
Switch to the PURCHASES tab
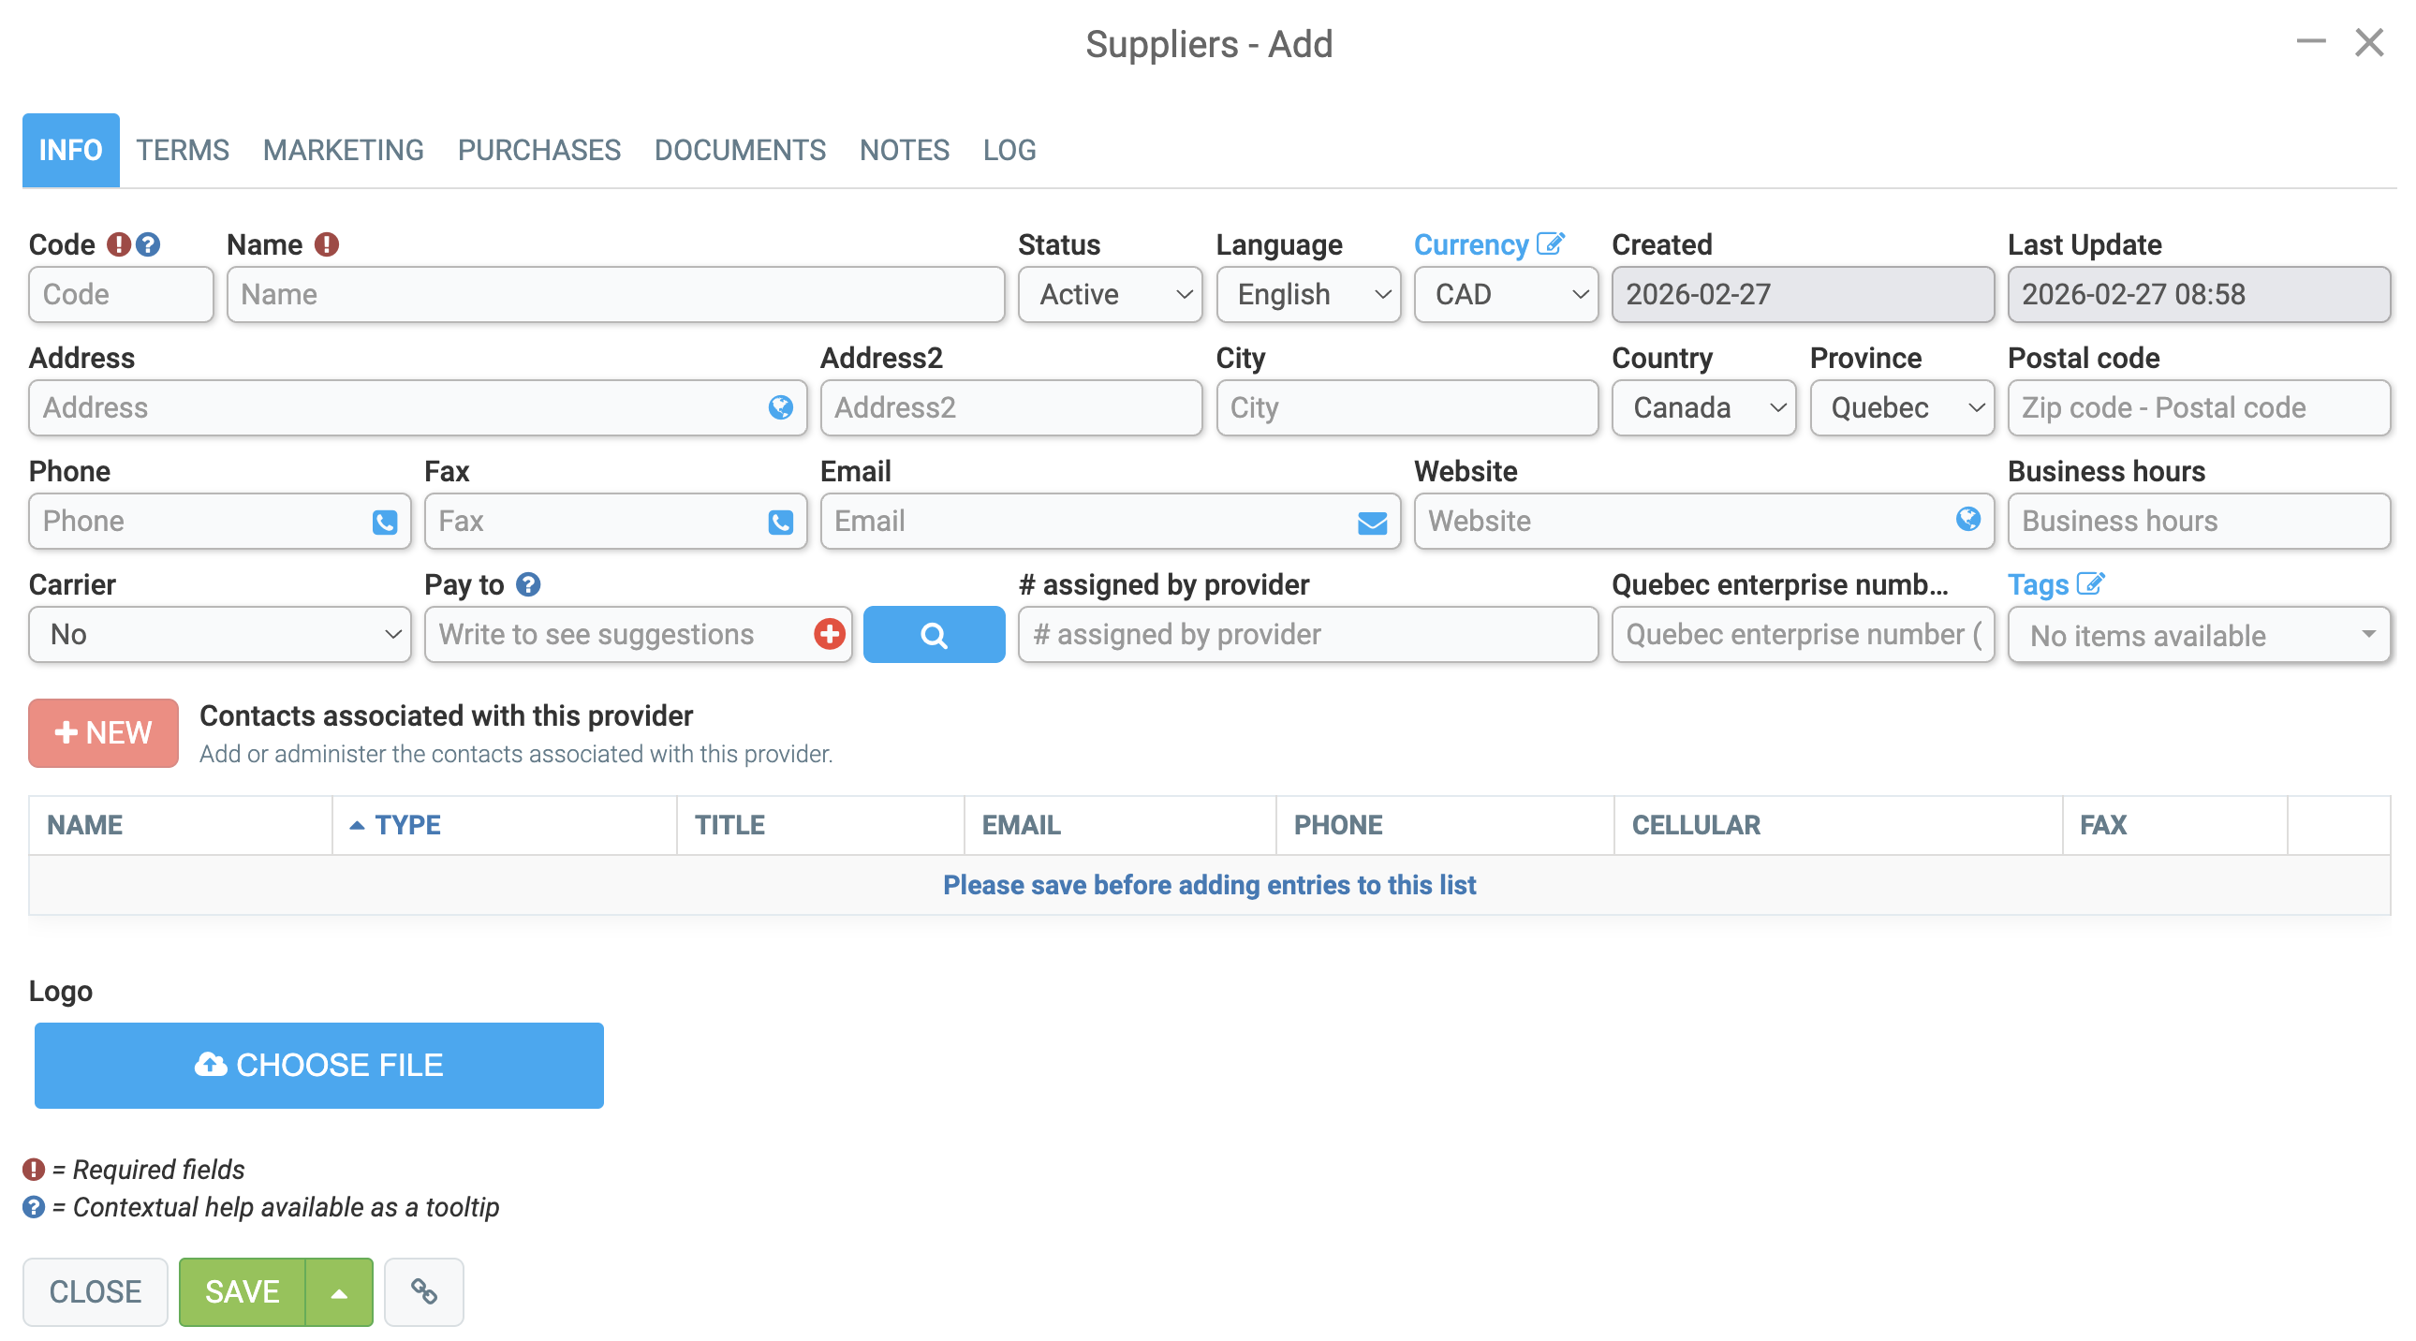point(538,150)
